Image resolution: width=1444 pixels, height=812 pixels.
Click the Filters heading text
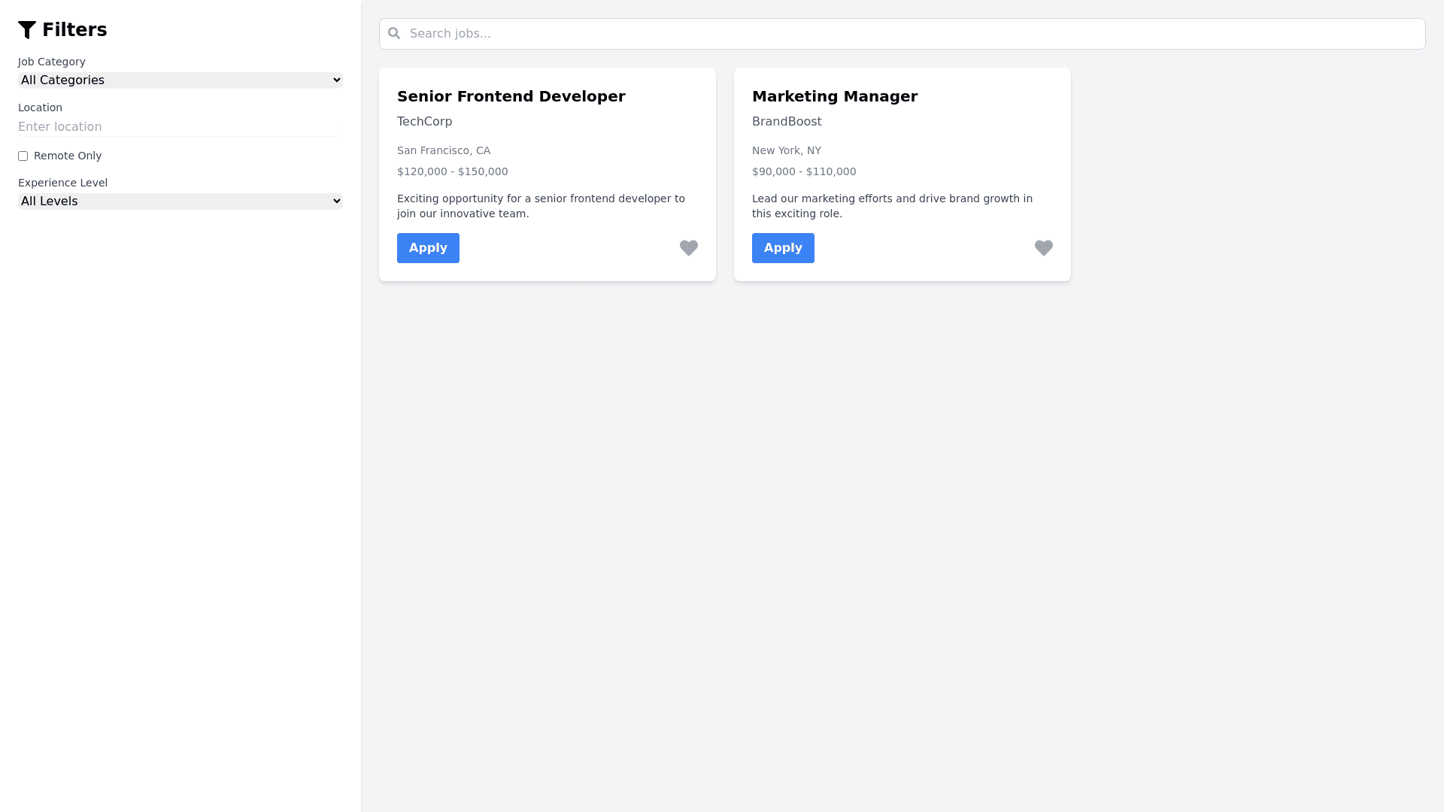click(74, 30)
